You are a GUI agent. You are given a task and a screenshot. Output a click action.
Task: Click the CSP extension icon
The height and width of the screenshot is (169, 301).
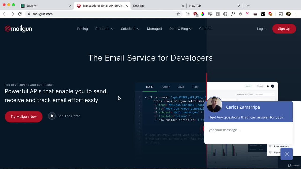pyautogui.click(x=210, y=14)
